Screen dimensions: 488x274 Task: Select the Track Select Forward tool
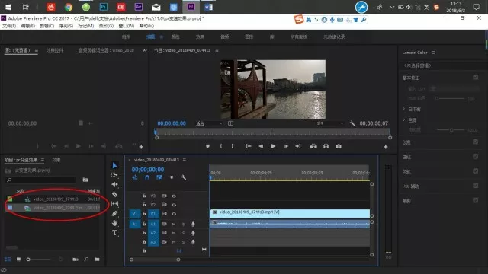(x=114, y=175)
